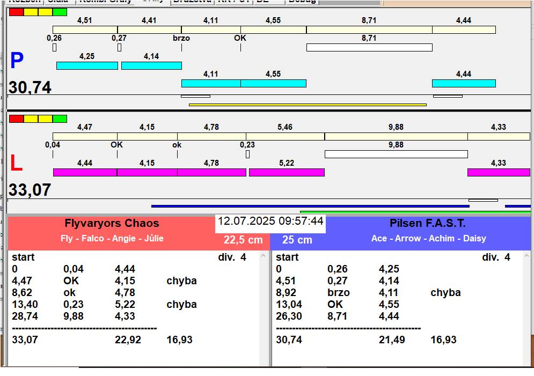
Task: Click 'chyba' in the Flyvaryors 13,40 row
Action: (181, 304)
